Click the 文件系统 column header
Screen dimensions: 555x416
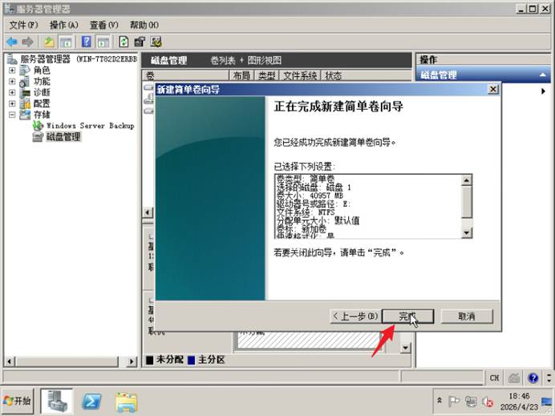click(x=300, y=75)
